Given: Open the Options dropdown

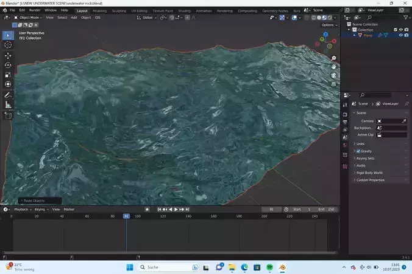Looking at the screenshot, I should [329, 25].
